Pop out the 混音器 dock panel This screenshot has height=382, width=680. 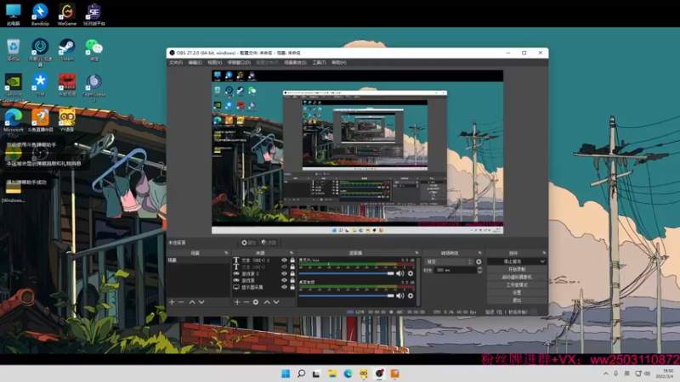click(x=416, y=252)
